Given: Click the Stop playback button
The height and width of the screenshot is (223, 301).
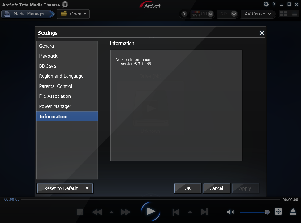Looking at the screenshot, I should [x=80, y=212].
